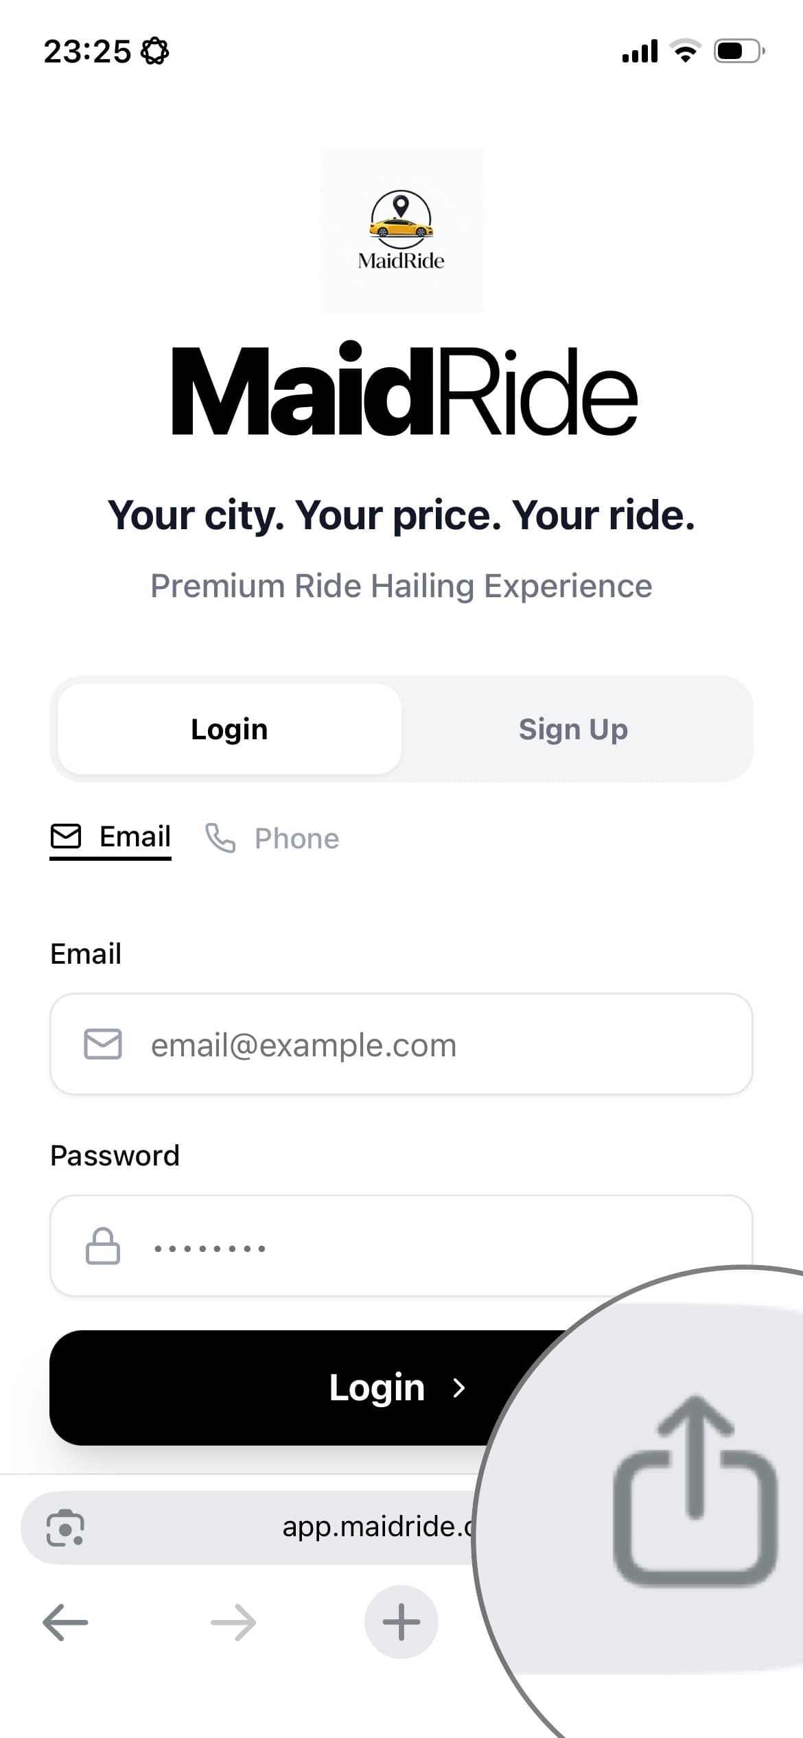This screenshot has width=803, height=1738.
Task: Click the envelope icon in email field
Action: click(x=103, y=1044)
